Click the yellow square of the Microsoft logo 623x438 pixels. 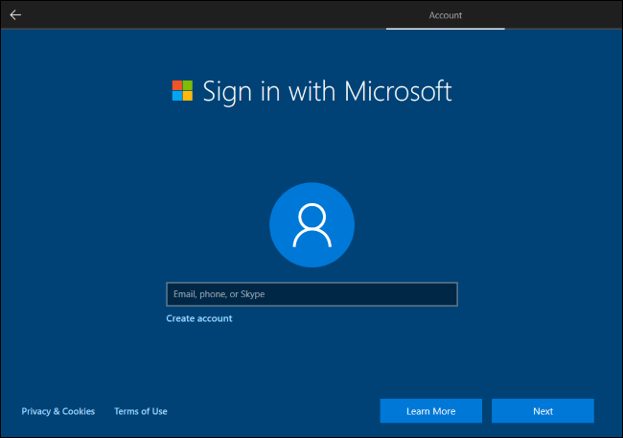188,97
